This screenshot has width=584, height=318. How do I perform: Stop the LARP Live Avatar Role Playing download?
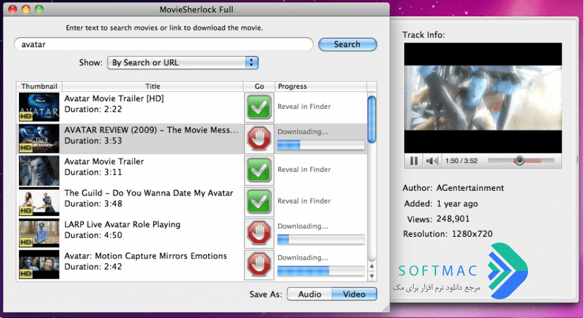(x=259, y=233)
